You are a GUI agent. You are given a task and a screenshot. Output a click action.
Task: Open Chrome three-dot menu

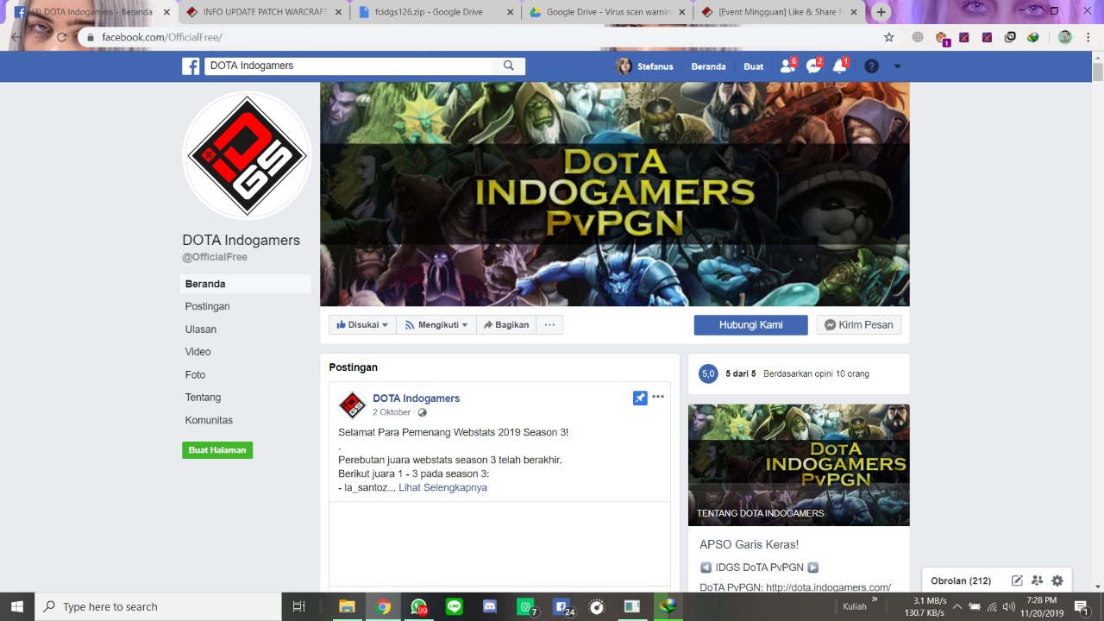click(1088, 37)
